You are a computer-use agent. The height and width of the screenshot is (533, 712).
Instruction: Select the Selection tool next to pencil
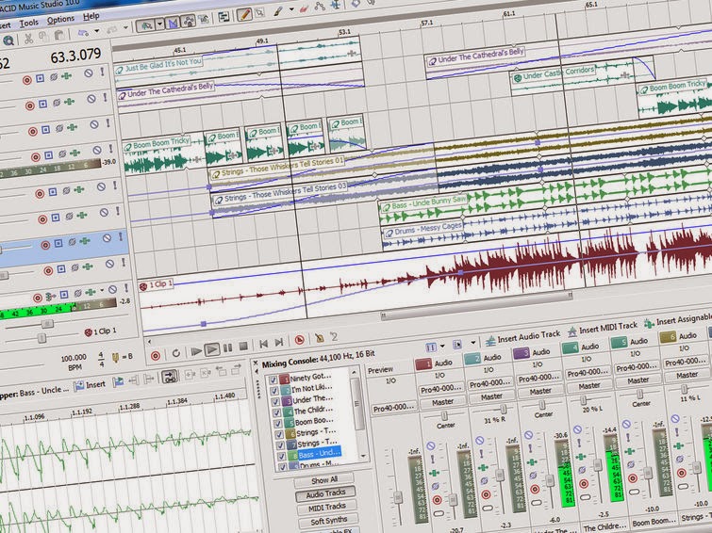click(259, 13)
